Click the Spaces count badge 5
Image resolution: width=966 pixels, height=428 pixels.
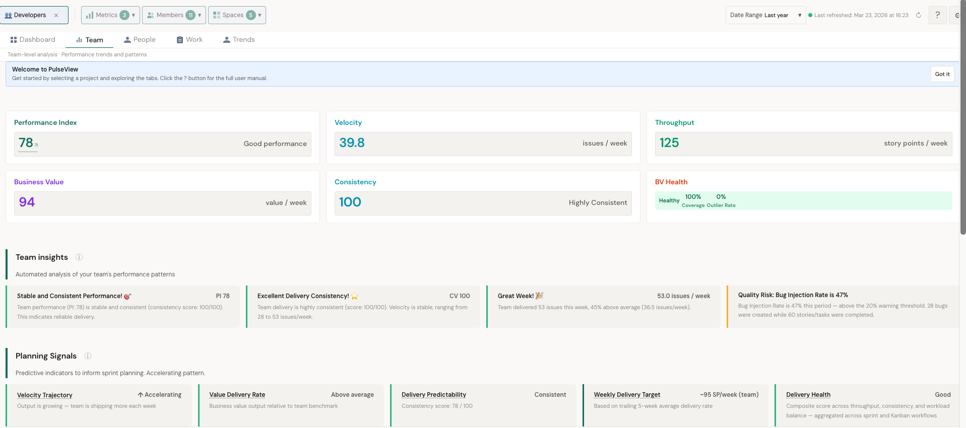(251, 15)
